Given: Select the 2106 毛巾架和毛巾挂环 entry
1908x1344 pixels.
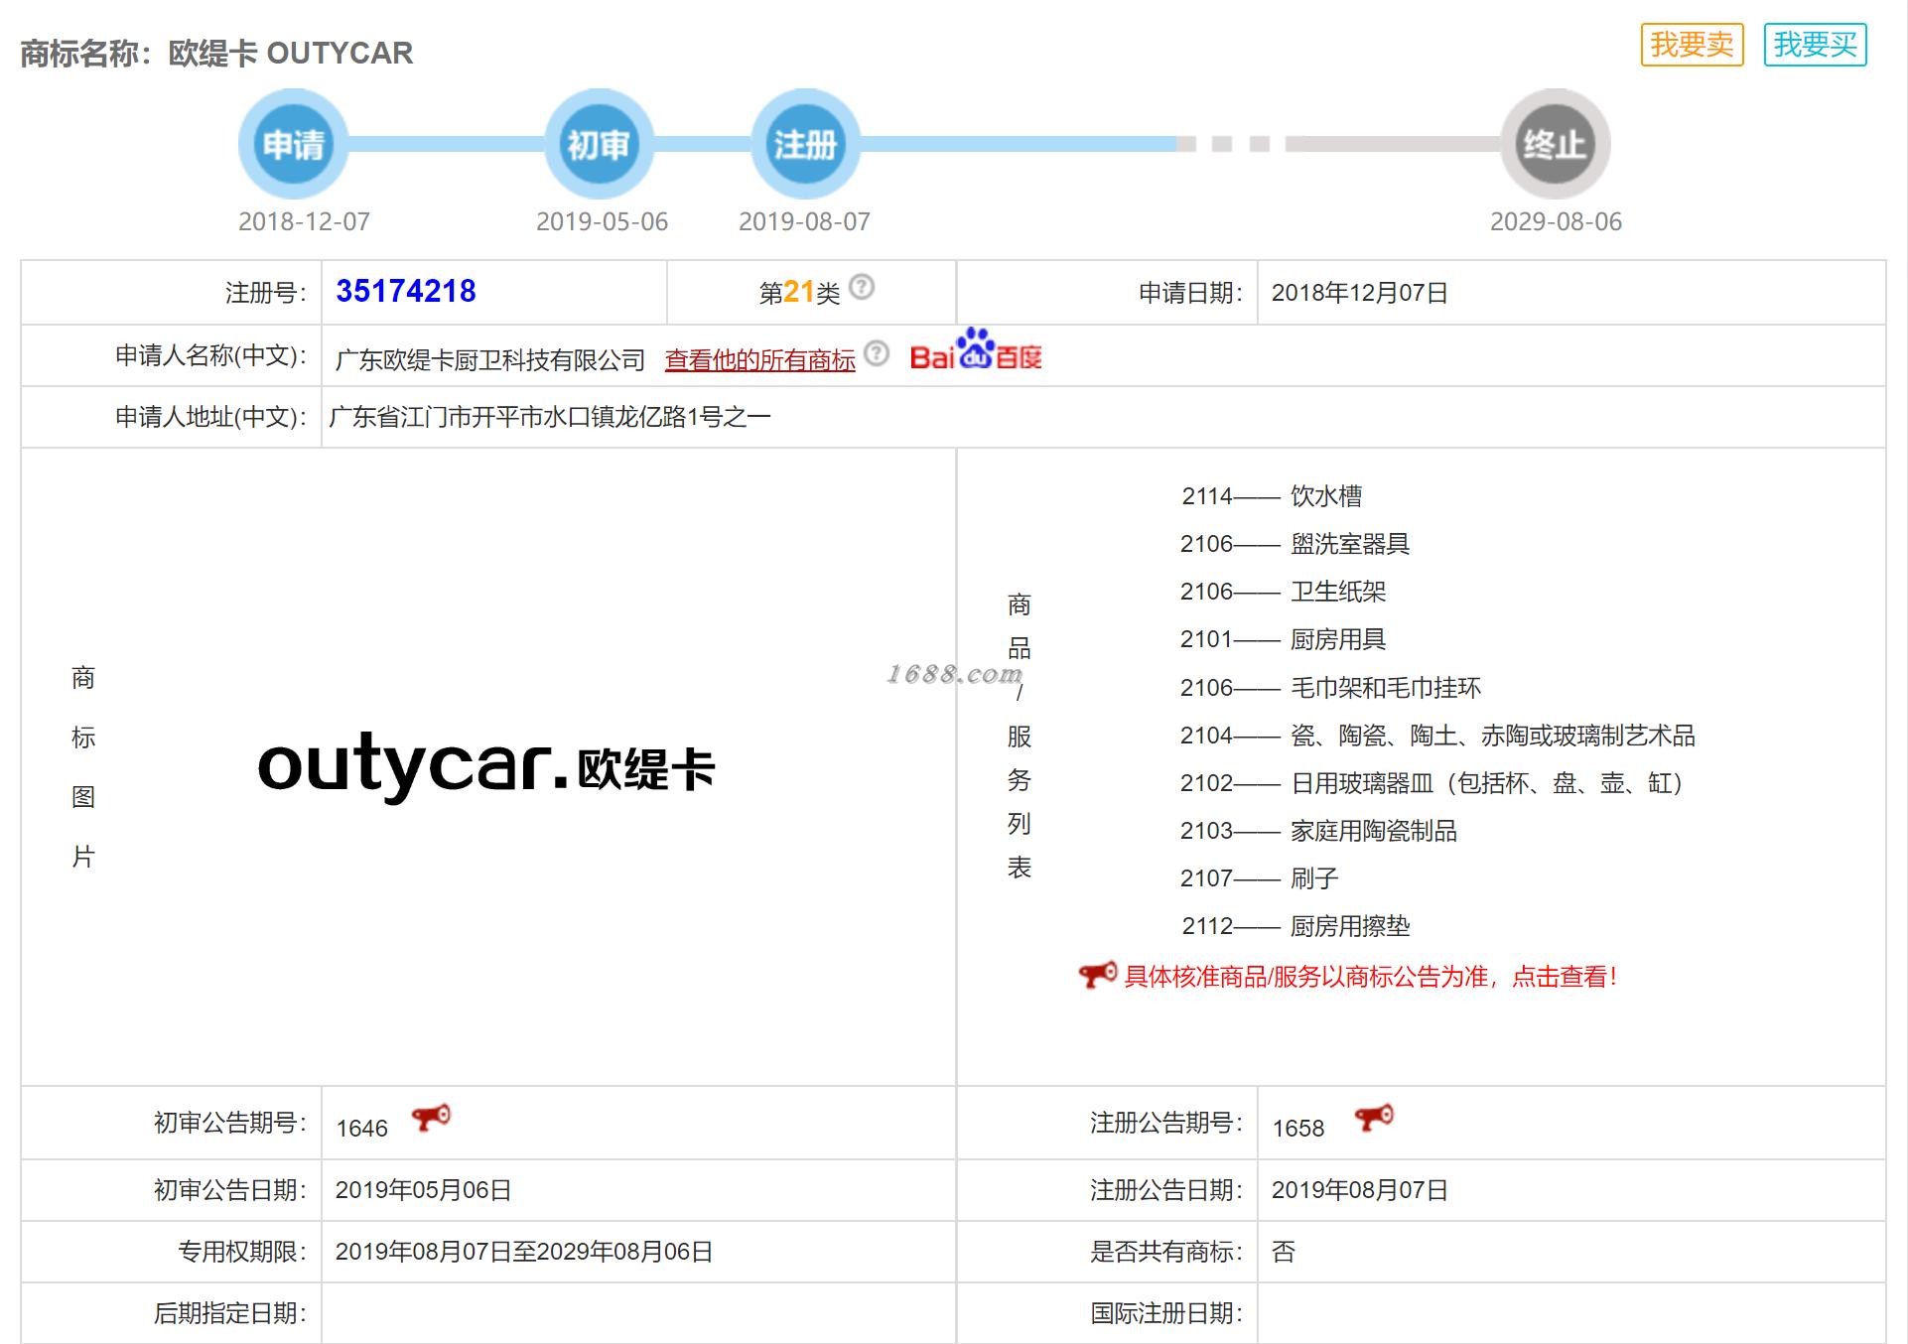Looking at the screenshot, I should 1330,688.
